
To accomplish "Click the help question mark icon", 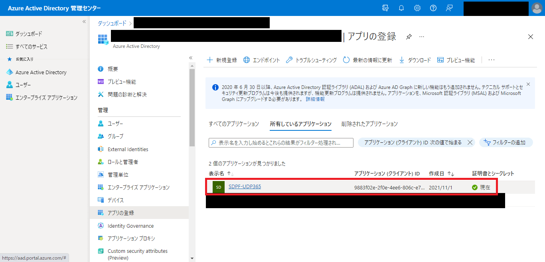I will click(433, 8).
